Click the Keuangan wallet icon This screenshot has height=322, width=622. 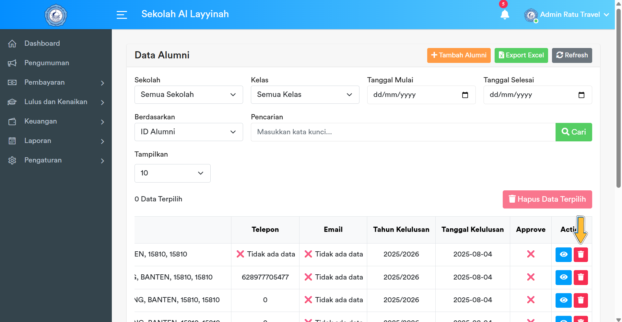pos(12,121)
